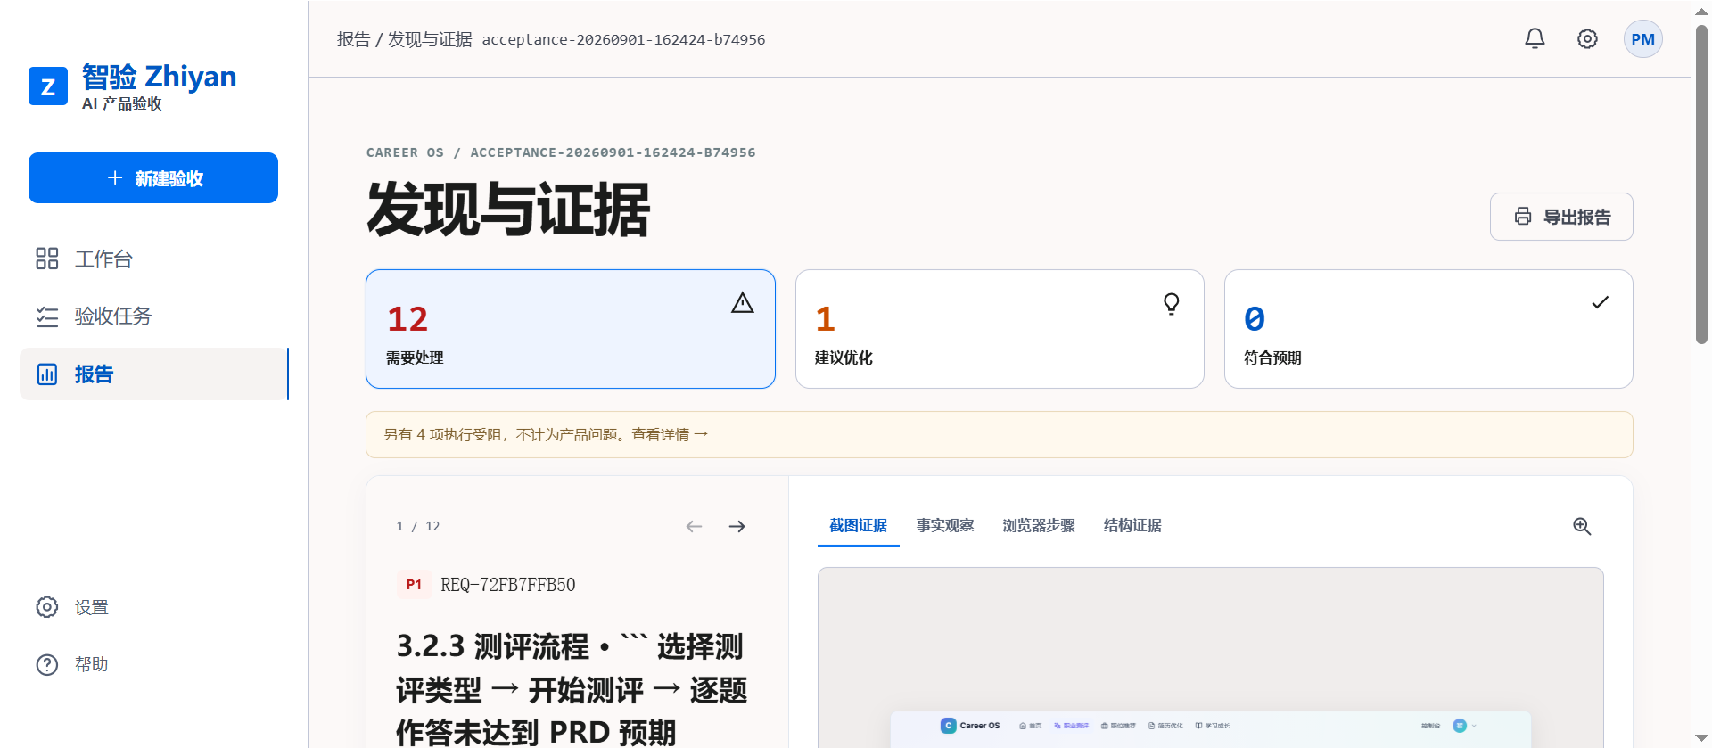Select the 0 符合预期 card
Viewport: 1712px width, 748px height.
coord(1428,329)
